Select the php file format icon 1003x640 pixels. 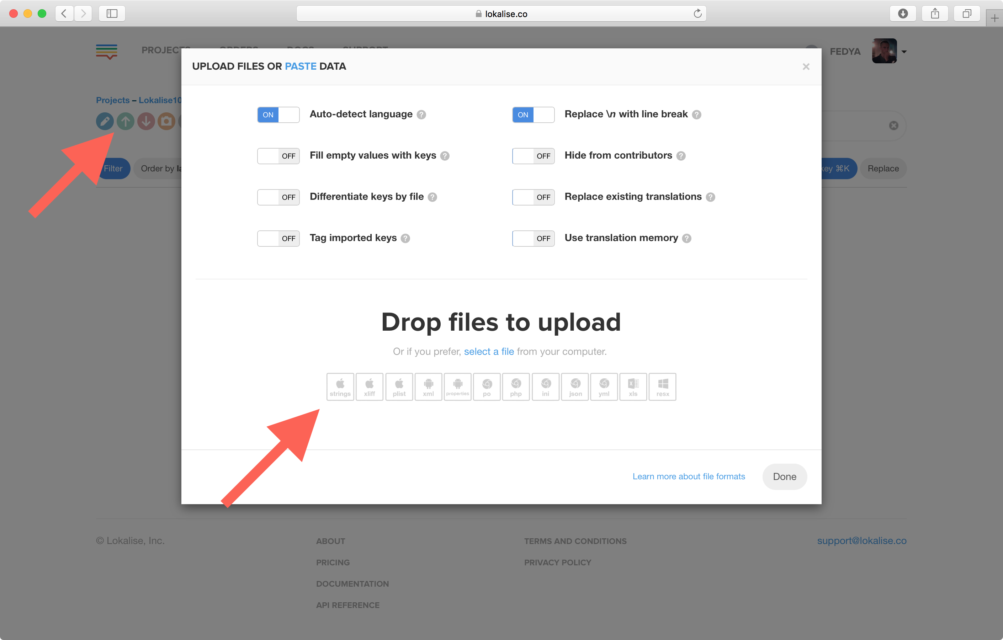pos(516,387)
